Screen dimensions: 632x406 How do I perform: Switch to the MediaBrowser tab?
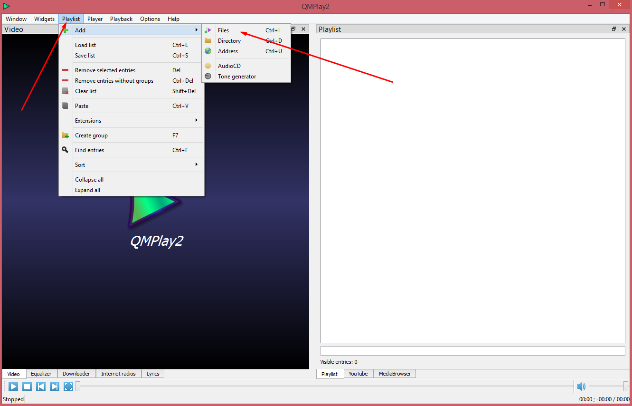395,374
